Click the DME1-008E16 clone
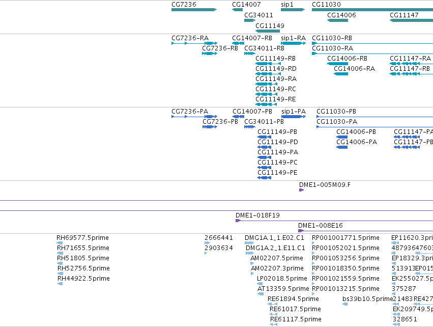The image size is (433, 327). 321,226
